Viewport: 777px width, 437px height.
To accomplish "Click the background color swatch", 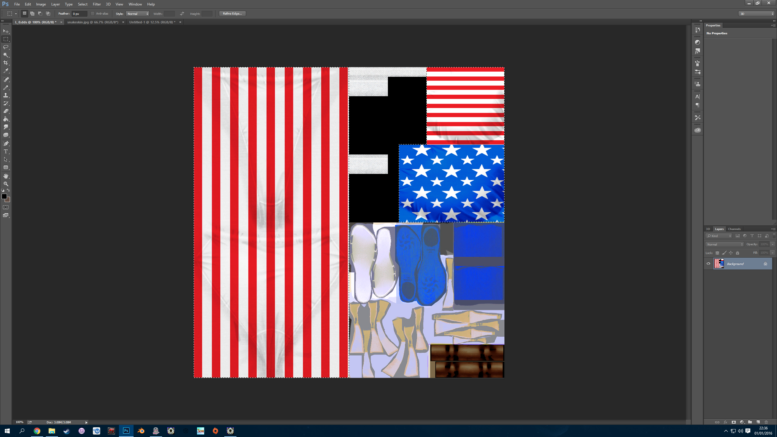I will 8,200.
